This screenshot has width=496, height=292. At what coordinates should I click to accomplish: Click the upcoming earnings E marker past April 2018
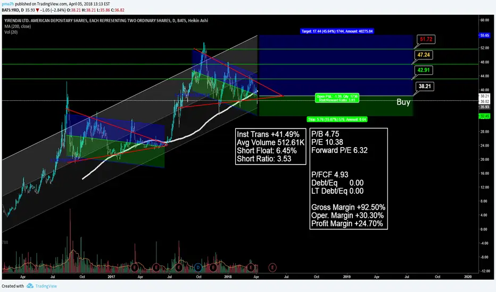coord(272,268)
